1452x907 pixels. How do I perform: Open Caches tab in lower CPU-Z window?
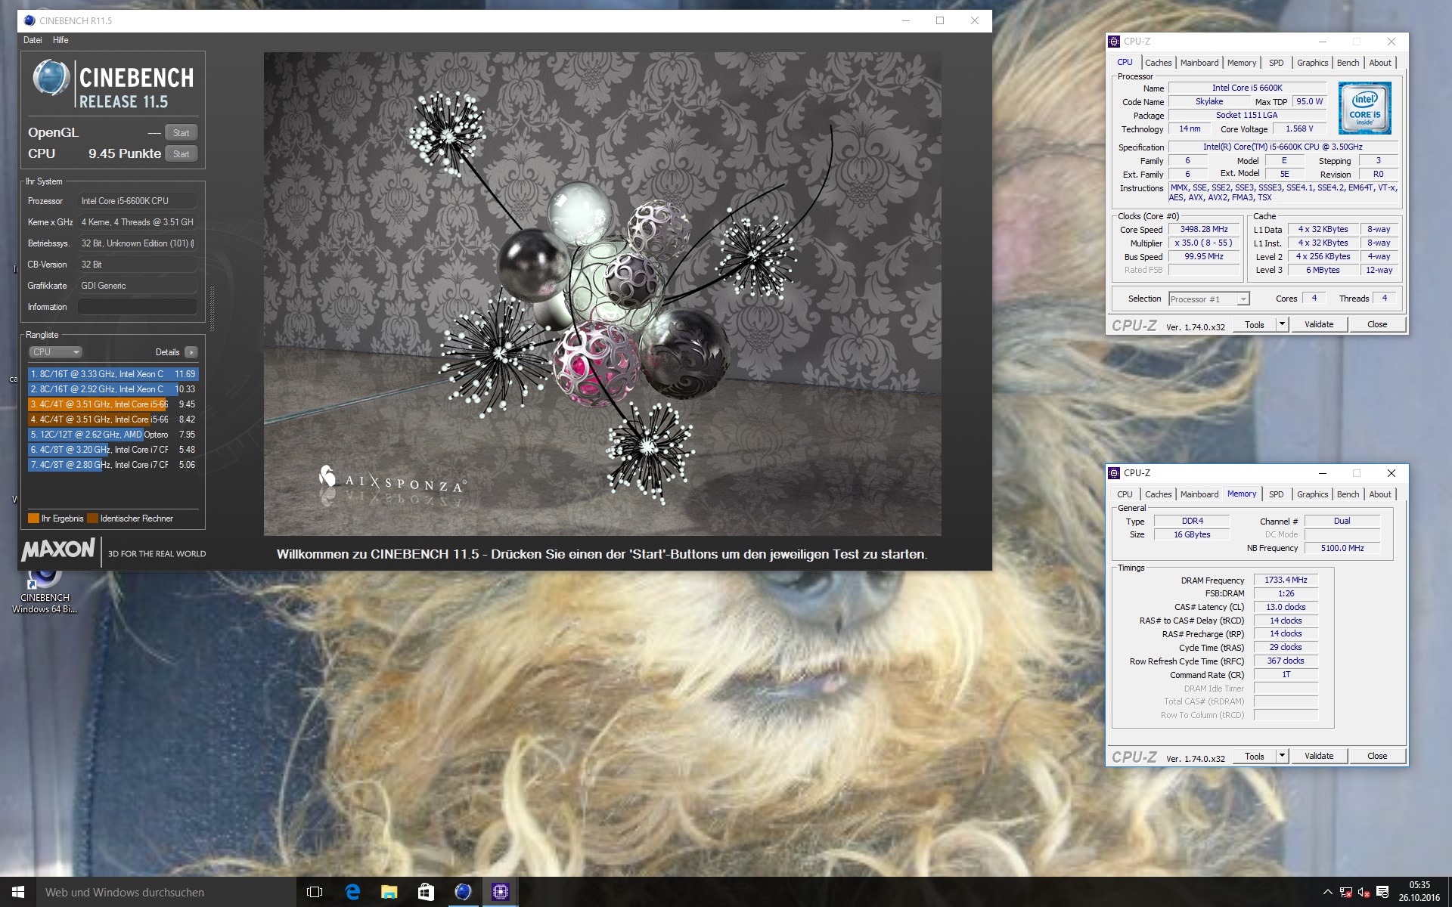tap(1158, 494)
